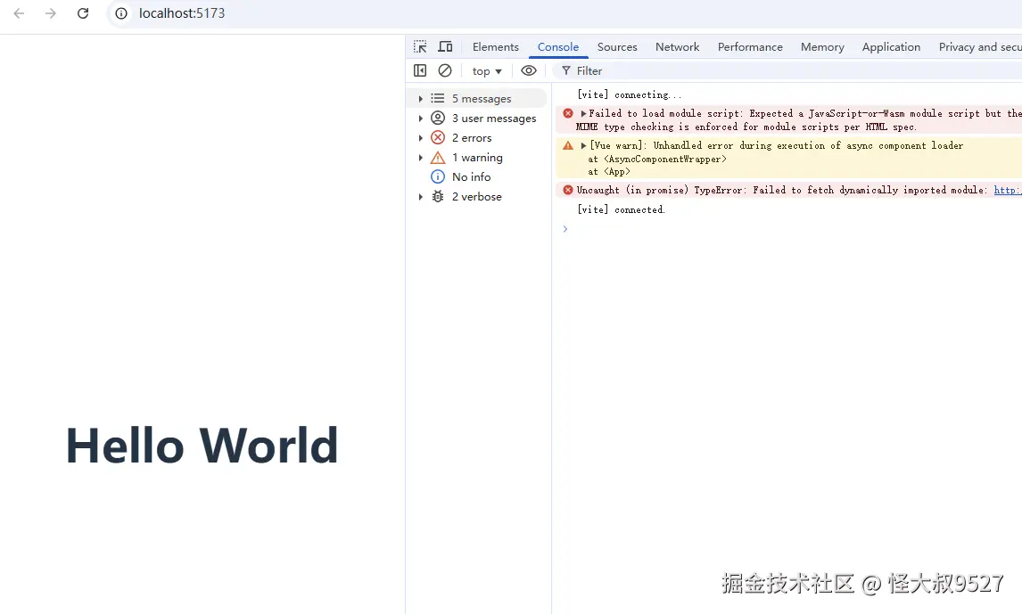
Task: Select the 5 messages list icon
Action: pos(438,98)
